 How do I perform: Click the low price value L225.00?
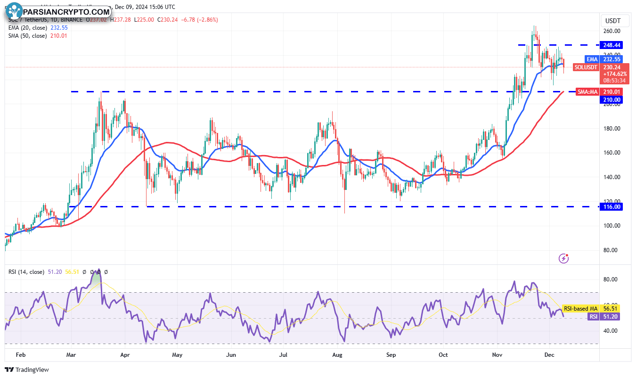pos(144,20)
